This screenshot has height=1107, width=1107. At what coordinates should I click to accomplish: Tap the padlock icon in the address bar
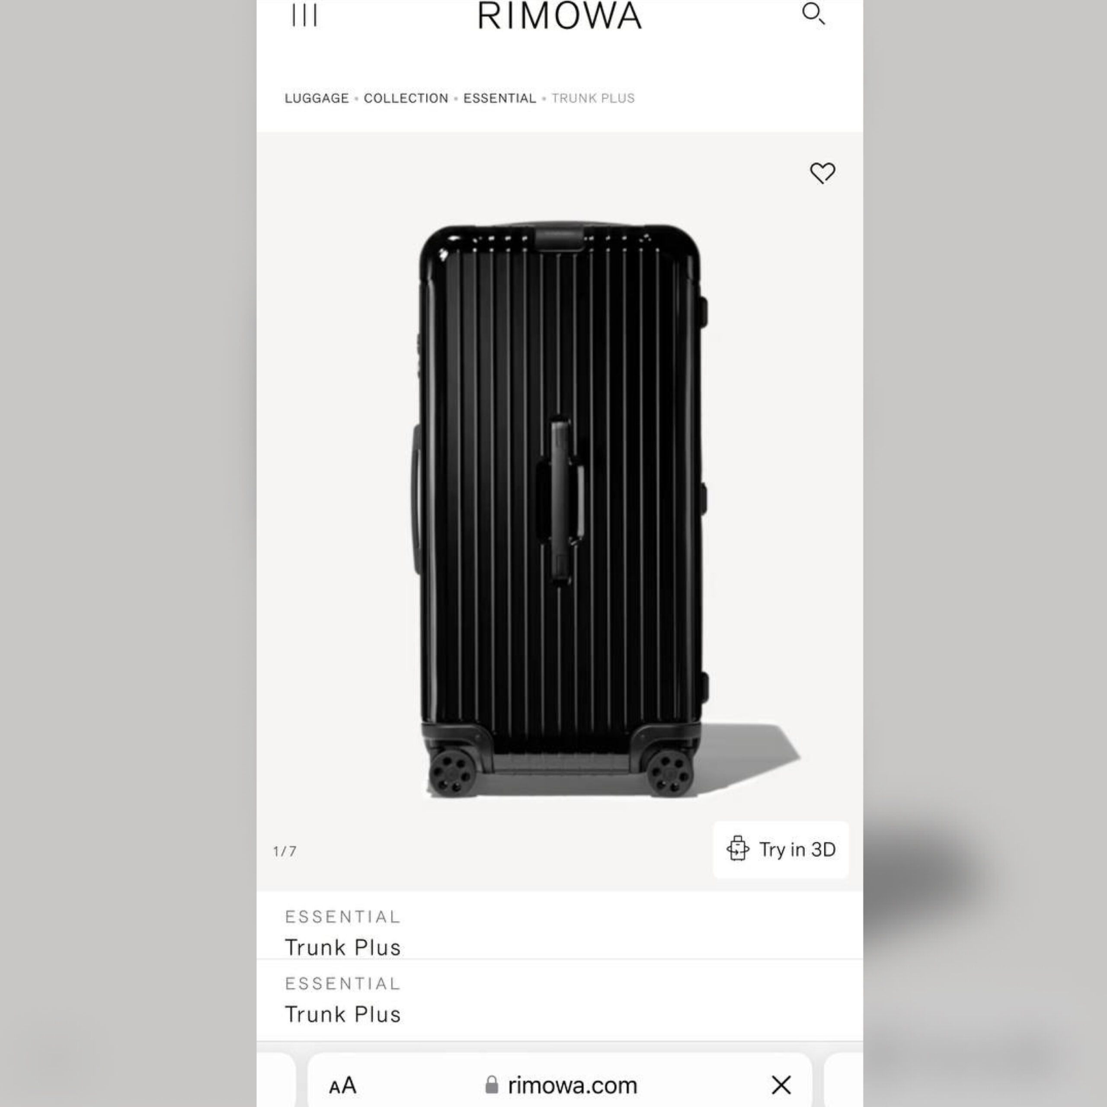492,1084
